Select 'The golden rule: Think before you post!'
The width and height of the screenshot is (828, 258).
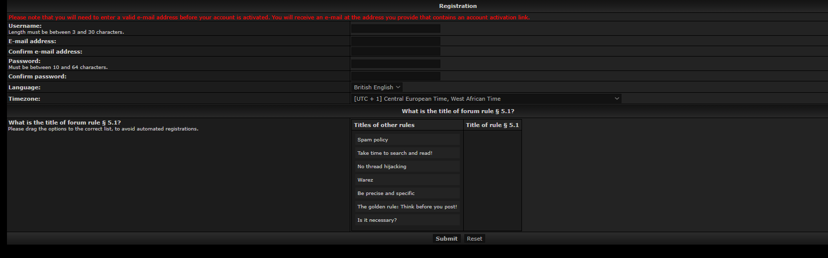408,207
